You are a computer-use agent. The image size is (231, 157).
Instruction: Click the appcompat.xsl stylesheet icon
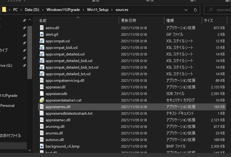click(x=42, y=41)
